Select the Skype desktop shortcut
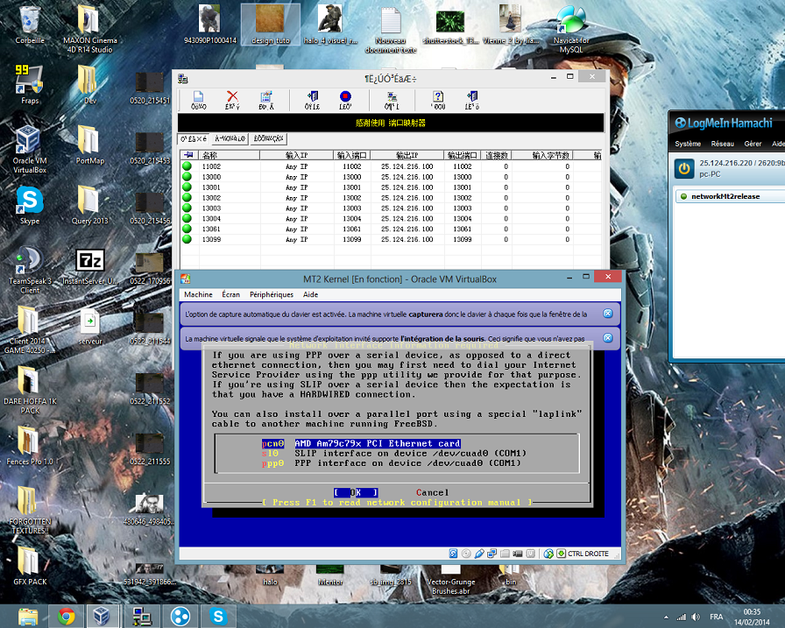The height and width of the screenshot is (628, 785). 30,206
